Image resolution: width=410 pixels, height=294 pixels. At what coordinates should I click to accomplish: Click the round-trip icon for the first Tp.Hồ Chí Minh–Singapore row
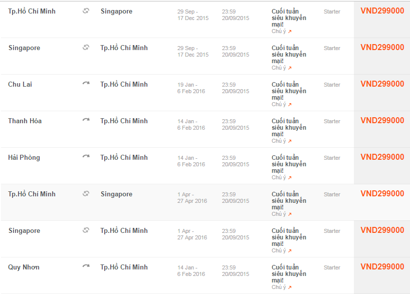(86, 11)
